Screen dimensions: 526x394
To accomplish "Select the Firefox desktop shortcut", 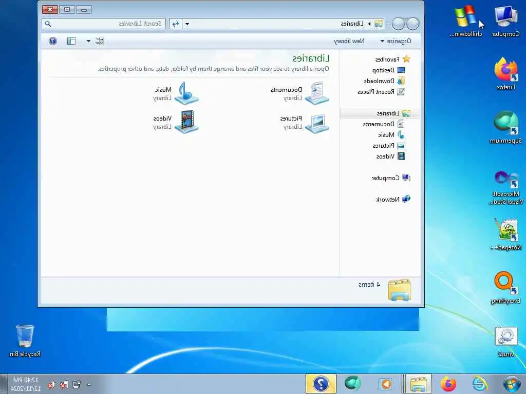I will click(x=505, y=74).
